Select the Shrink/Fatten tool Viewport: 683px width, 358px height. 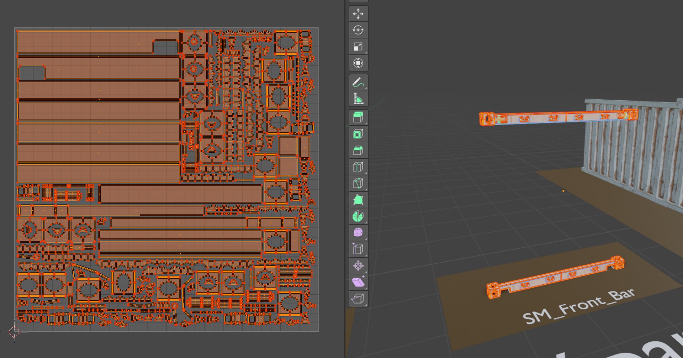[x=358, y=265]
